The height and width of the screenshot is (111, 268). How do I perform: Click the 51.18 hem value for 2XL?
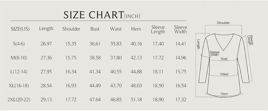(x=136, y=100)
